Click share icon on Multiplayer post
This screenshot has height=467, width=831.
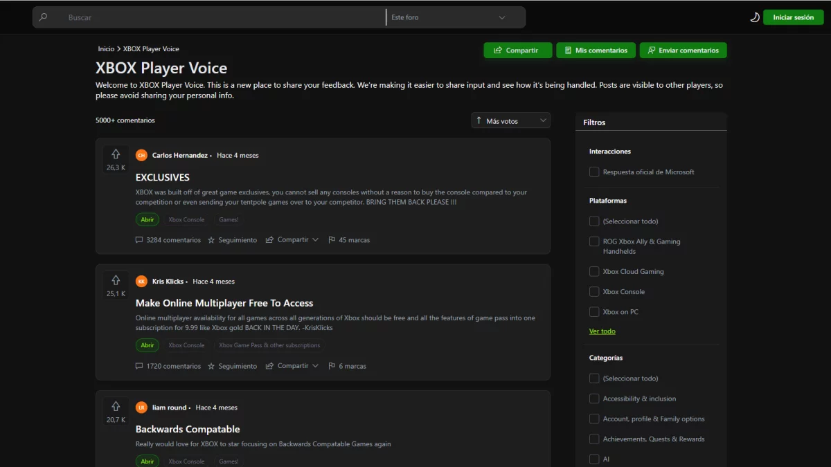[270, 366]
